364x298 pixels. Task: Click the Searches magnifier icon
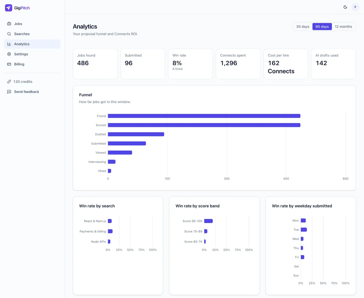9,34
